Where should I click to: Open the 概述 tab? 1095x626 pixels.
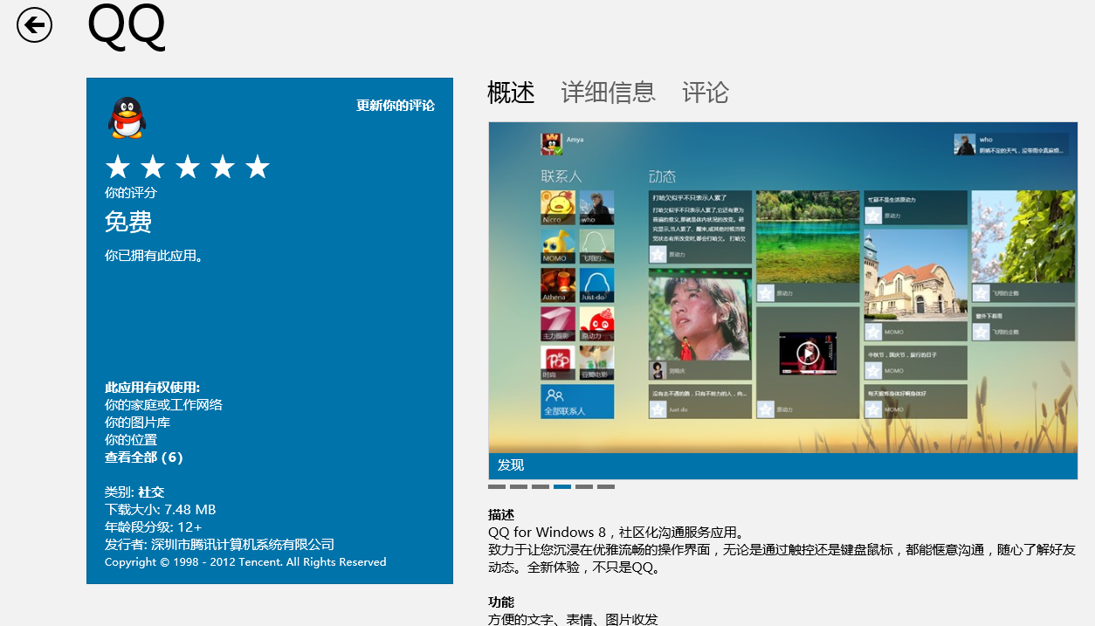click(511, 92)
